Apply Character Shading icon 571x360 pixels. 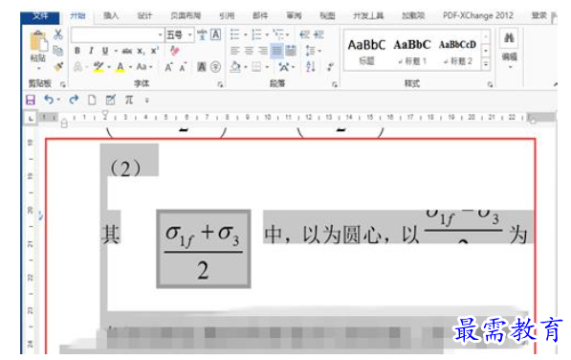tap(202, 67)
